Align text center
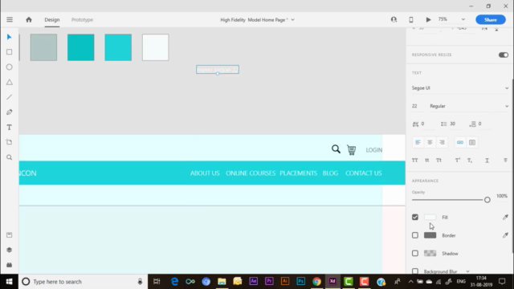 pos(430,142)
